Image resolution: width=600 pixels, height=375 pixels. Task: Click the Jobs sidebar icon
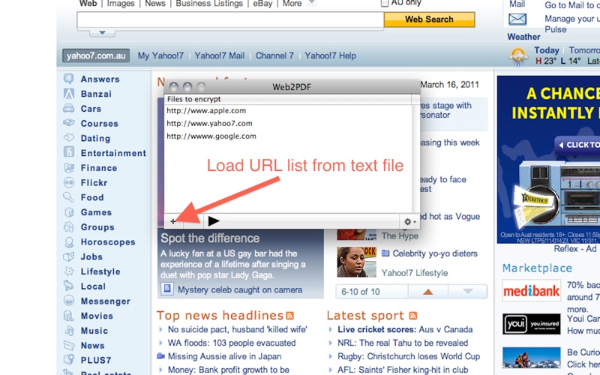pos(69,256)
